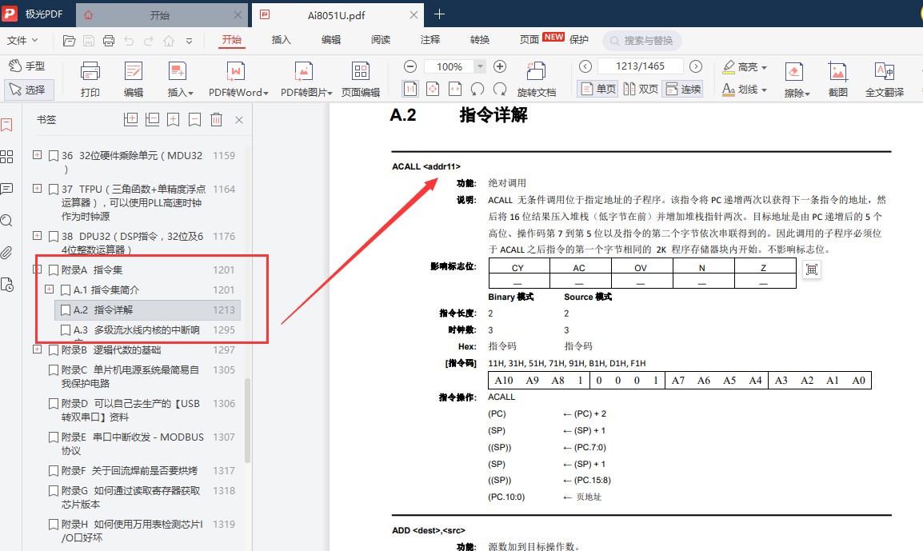Click the fit page icon

click(433, 89)
